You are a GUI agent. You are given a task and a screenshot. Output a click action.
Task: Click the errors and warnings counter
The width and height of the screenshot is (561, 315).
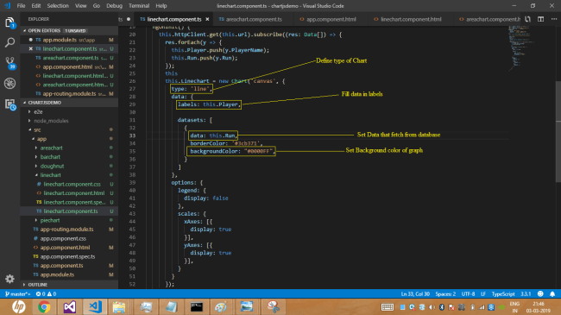(46, 294)
